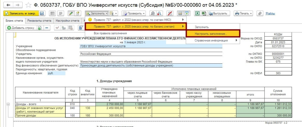Image resolution: width=302 pixels, height=127 pixels.
Task: Expand the Справочная информация submenu
Action: tap(212, 40)
